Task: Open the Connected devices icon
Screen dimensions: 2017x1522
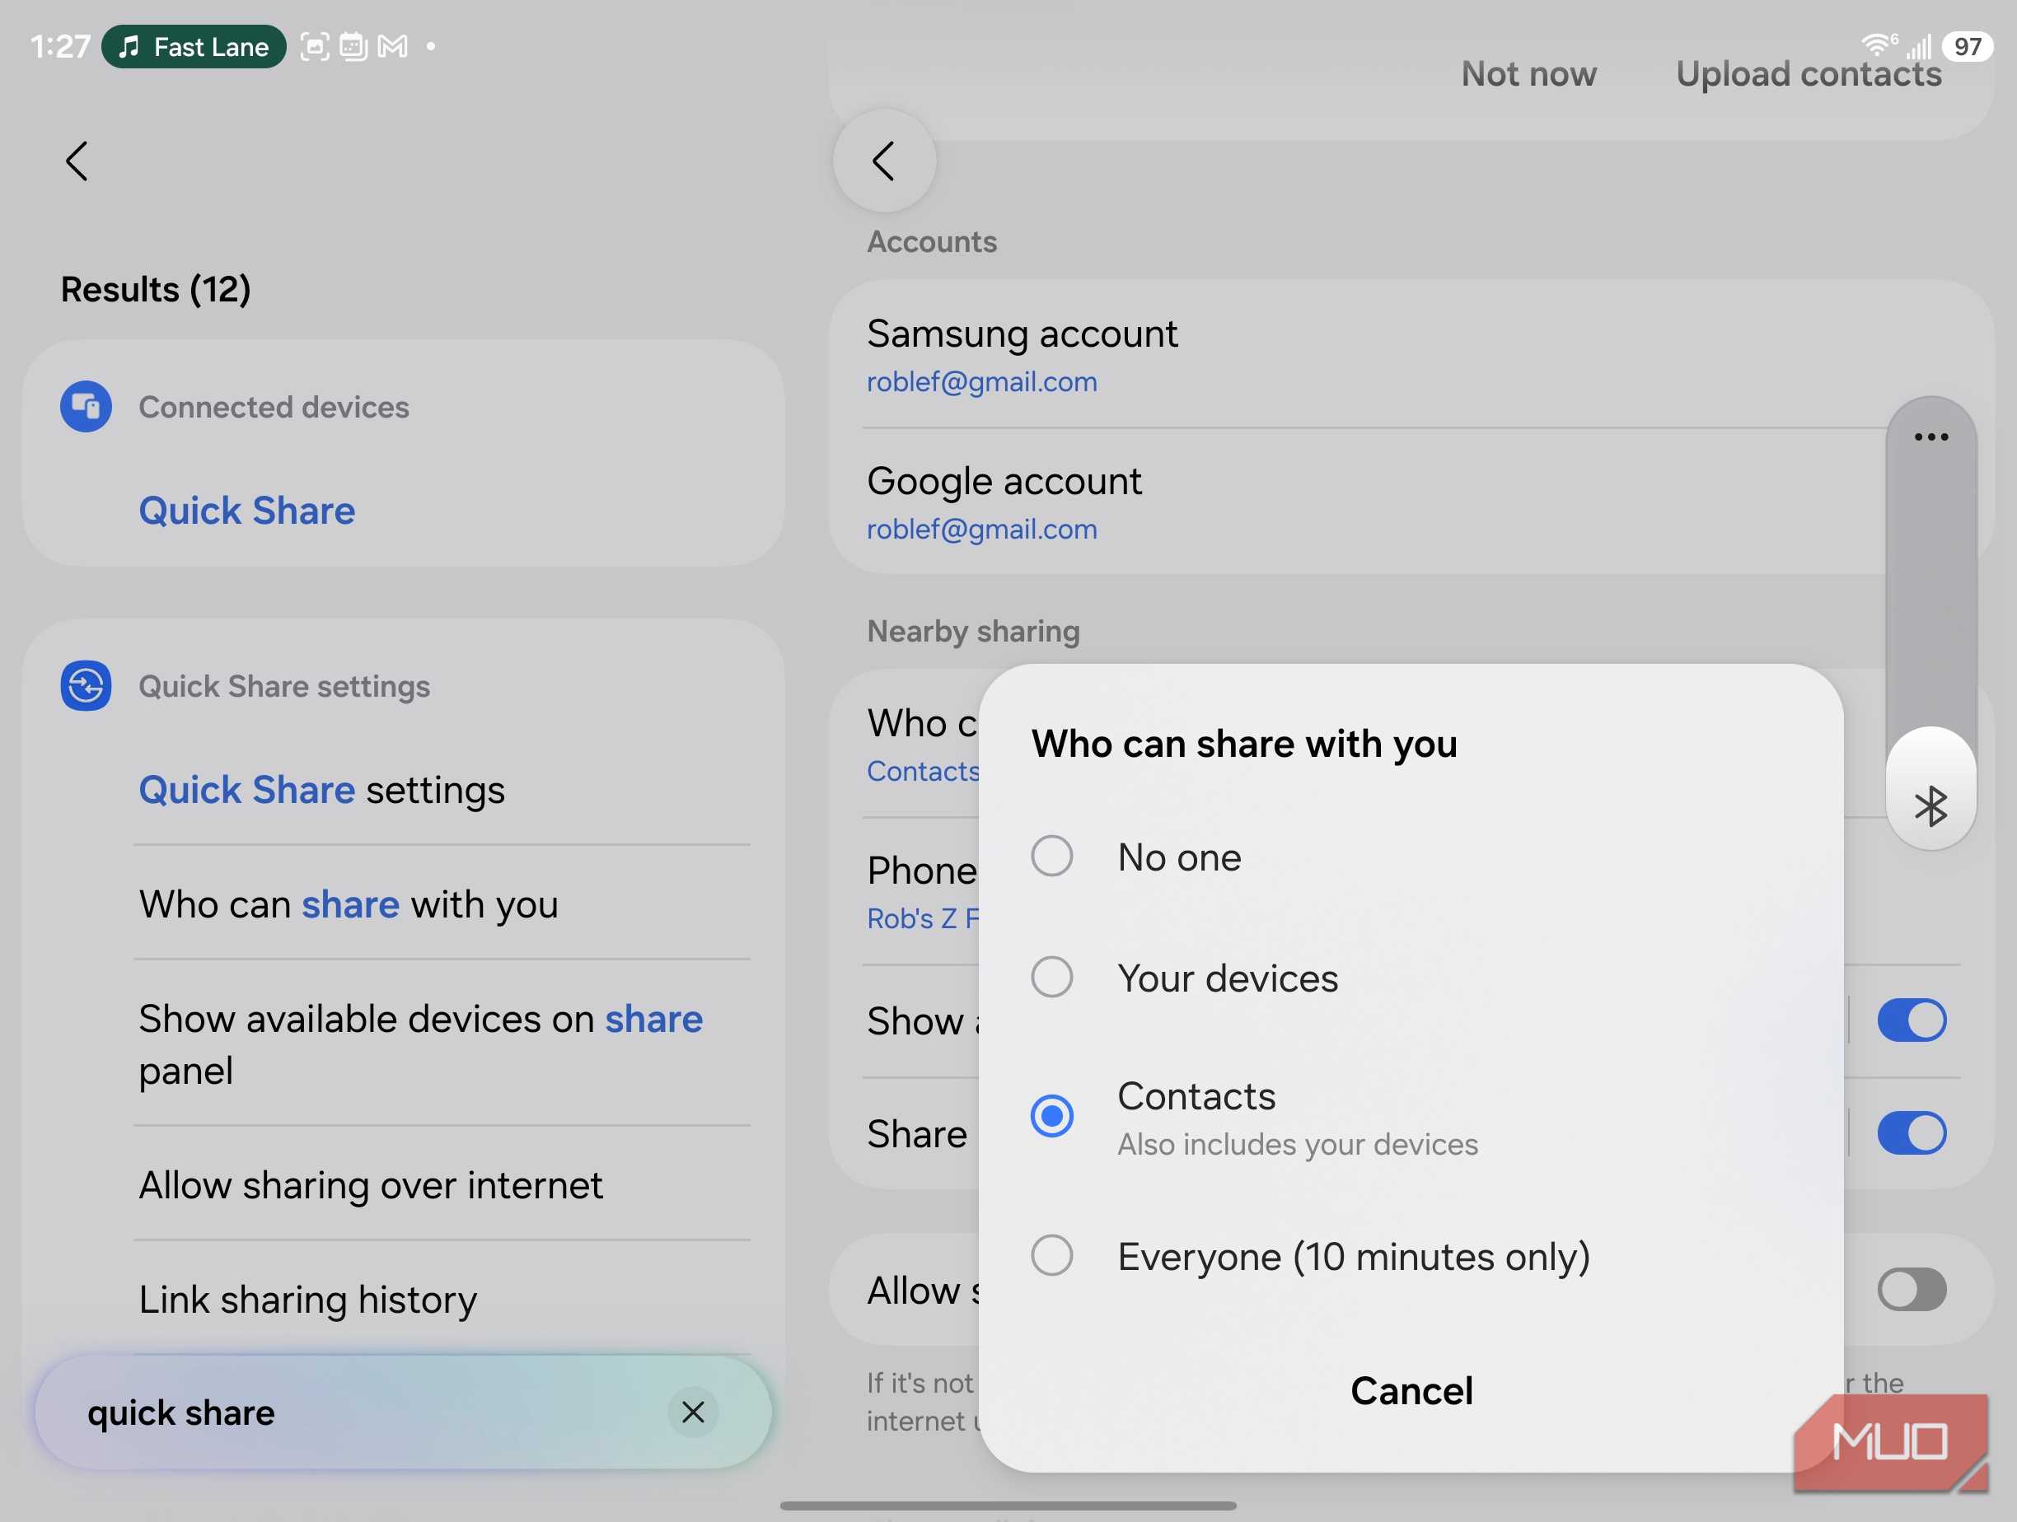Action: [x=86, y=407]
